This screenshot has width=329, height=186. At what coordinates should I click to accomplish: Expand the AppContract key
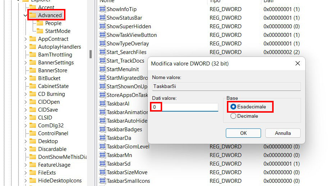coord(26,39)
